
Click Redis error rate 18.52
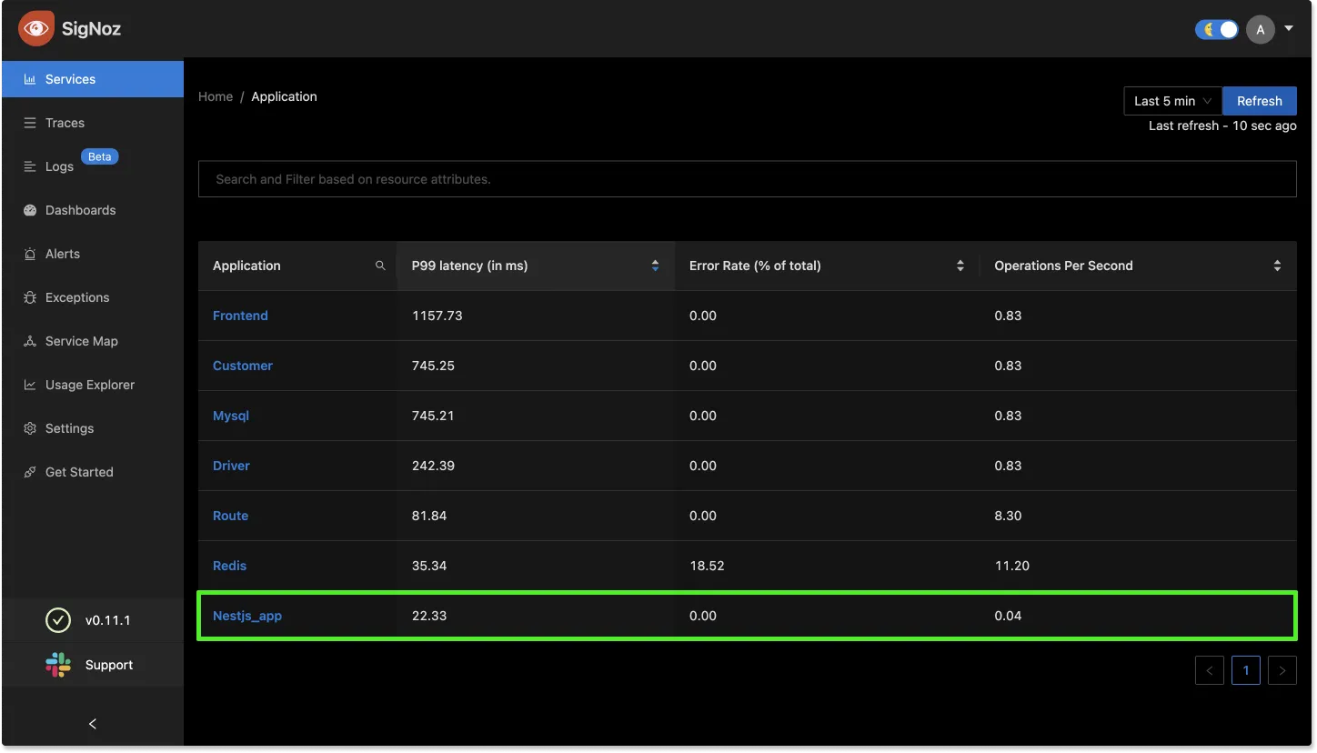707,566
